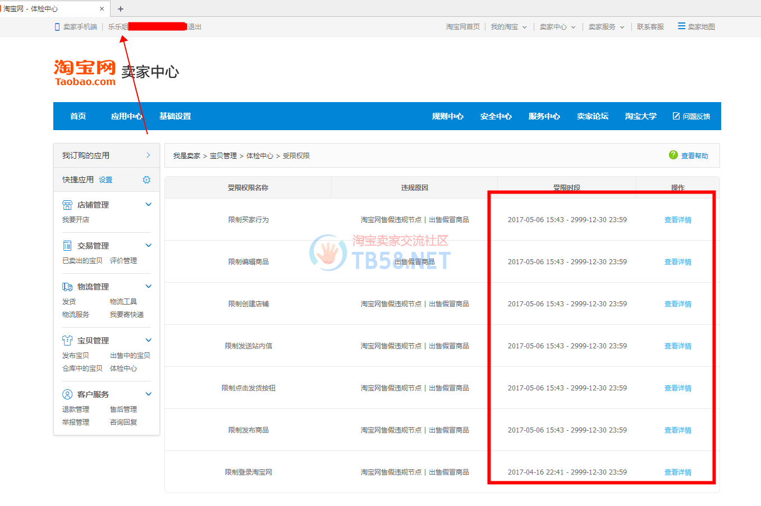Click the 物流管理 truck icon

click(x=67, y=287)
